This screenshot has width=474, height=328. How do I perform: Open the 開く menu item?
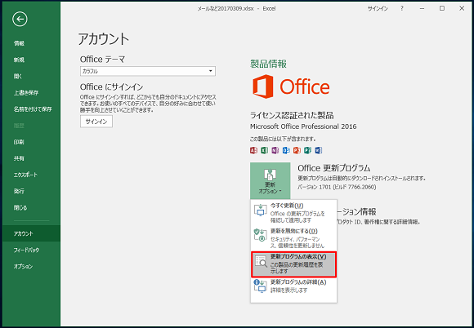17,77
